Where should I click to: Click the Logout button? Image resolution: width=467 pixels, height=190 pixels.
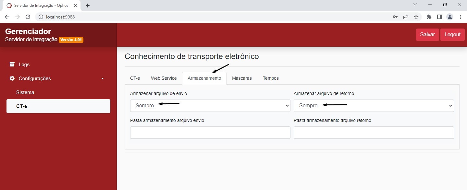tap(452, 35)
